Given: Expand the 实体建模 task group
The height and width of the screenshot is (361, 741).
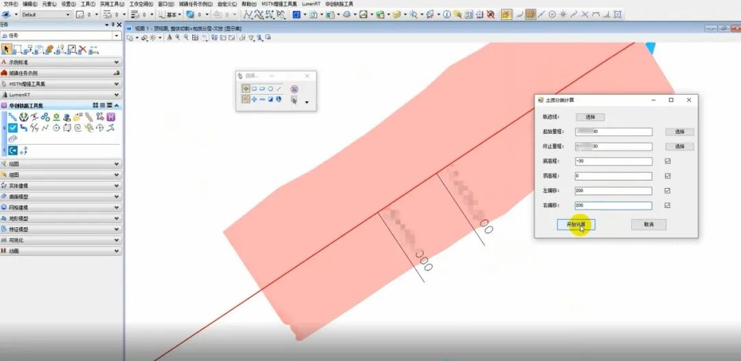Looking at the screenshot, I should (60, 185).
